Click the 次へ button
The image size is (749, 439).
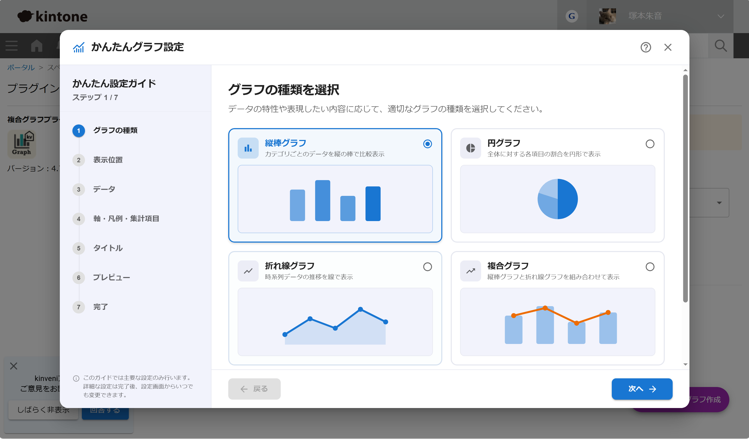[x=642, y=389]
